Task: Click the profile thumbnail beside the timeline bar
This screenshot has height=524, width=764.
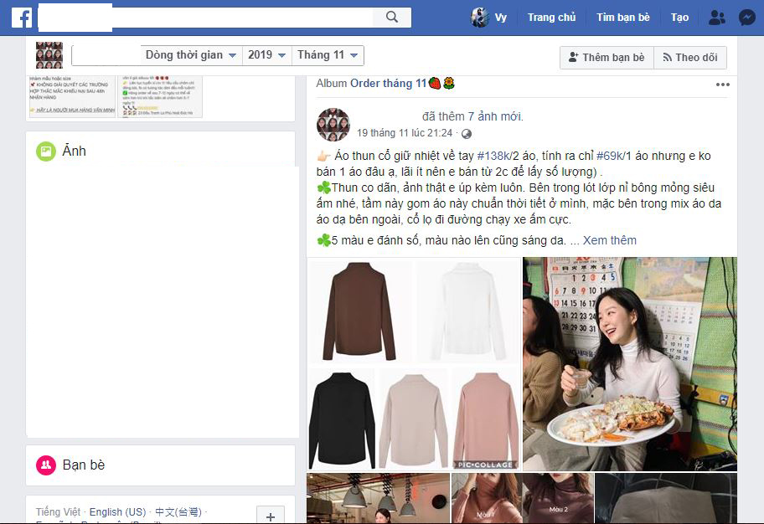Action: point(49,55)
